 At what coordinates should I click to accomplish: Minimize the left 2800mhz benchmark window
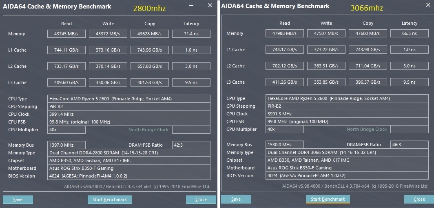click(x=192, y=6)
